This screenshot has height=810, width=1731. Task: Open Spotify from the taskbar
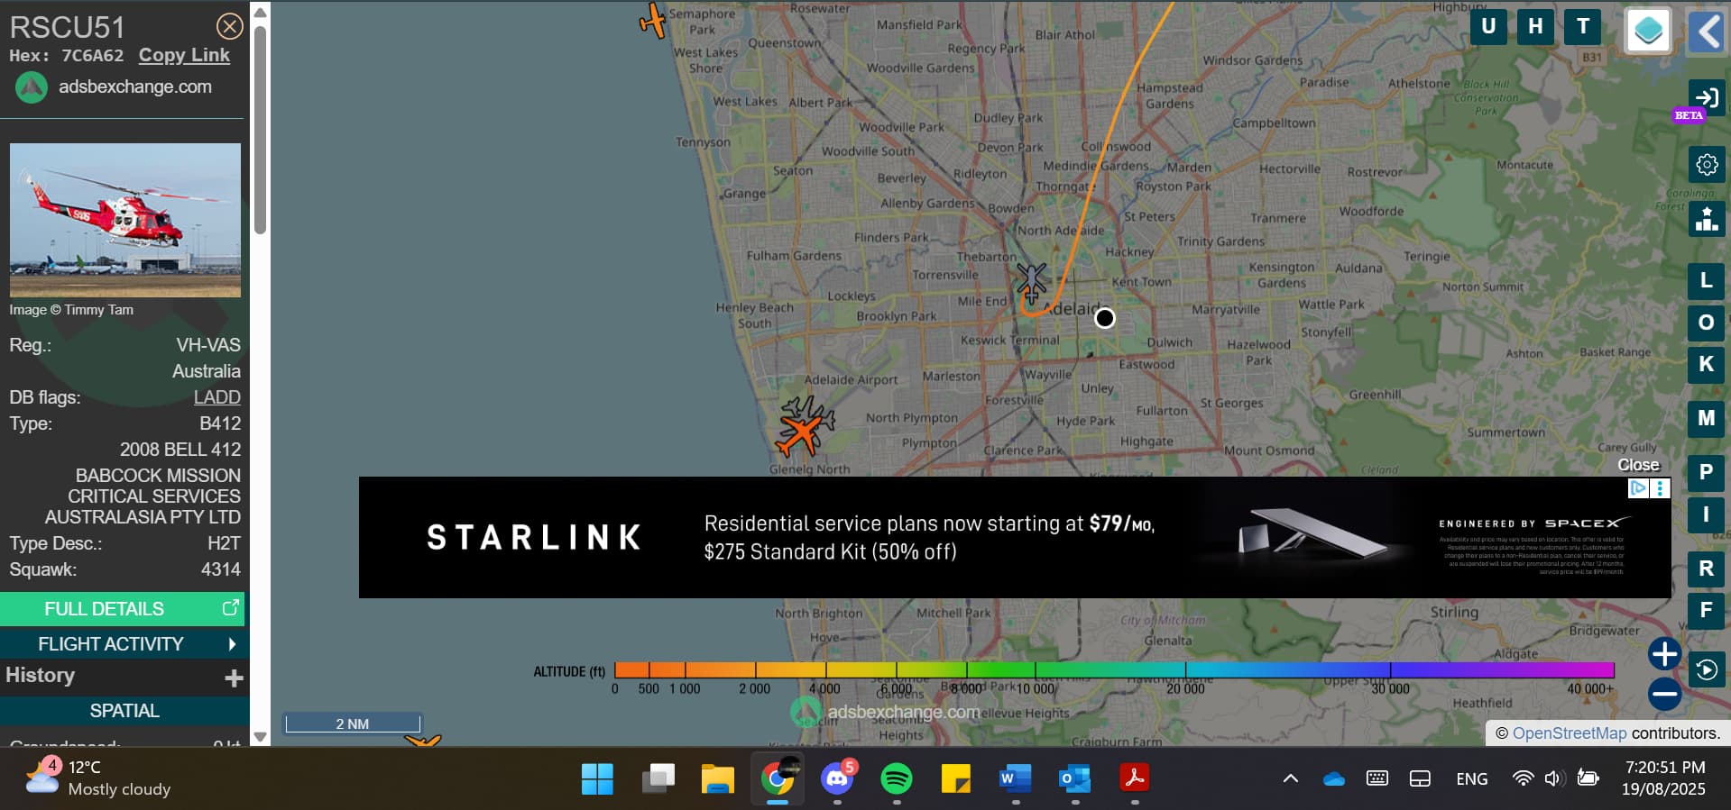pyautogui.click(x=896, y=778)
